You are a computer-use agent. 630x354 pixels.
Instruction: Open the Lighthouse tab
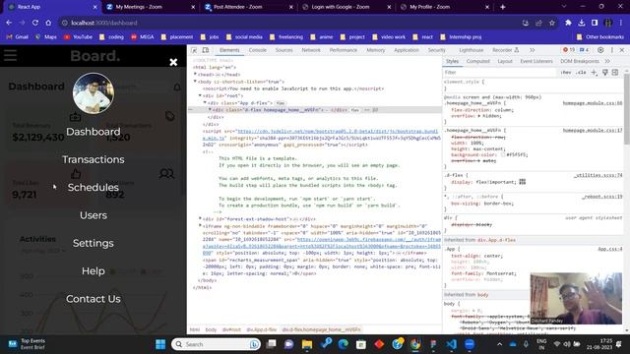(472, 50)
